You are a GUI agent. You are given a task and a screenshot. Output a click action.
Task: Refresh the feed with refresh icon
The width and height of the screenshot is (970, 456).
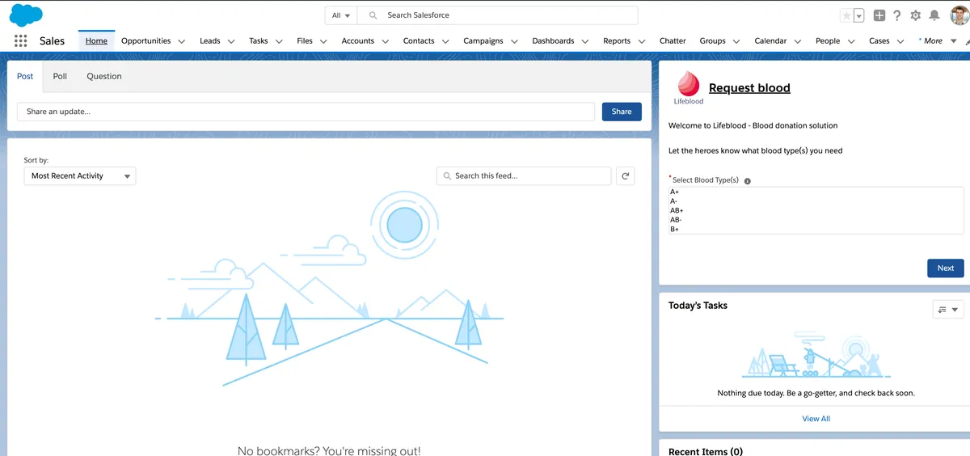pyautogui.click(x=625, y=175)
